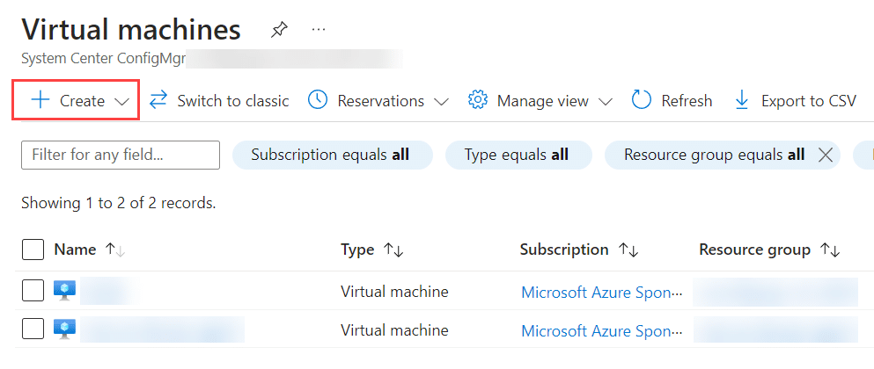Click the second row's Virtual machine type cell

click(x=394, y=329)
